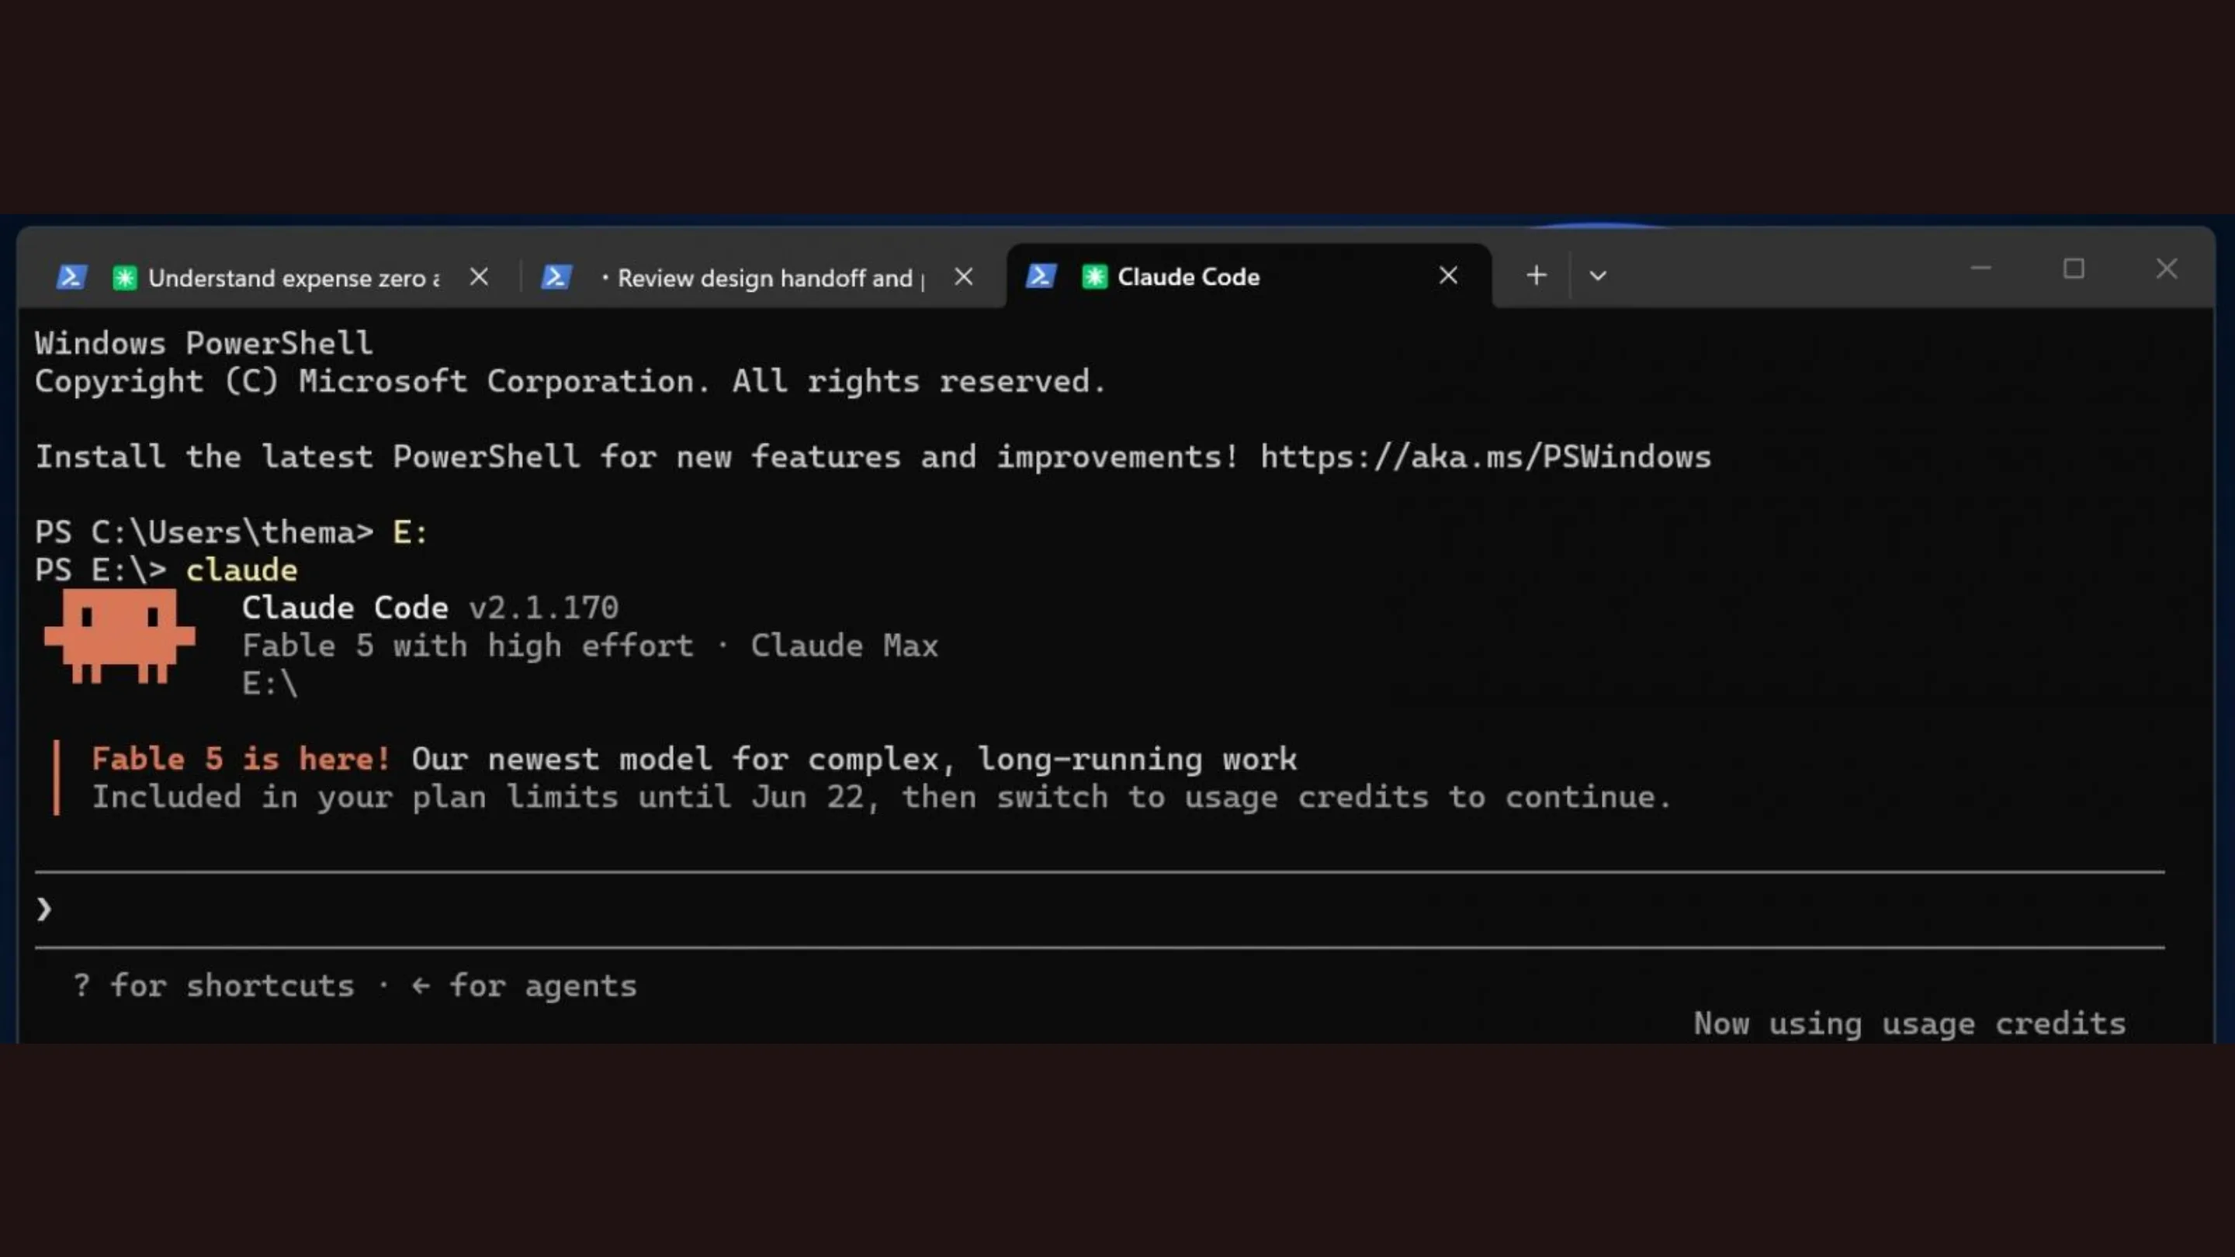Close the Review design handoff tab
2235x1257 pixels.
963,277
